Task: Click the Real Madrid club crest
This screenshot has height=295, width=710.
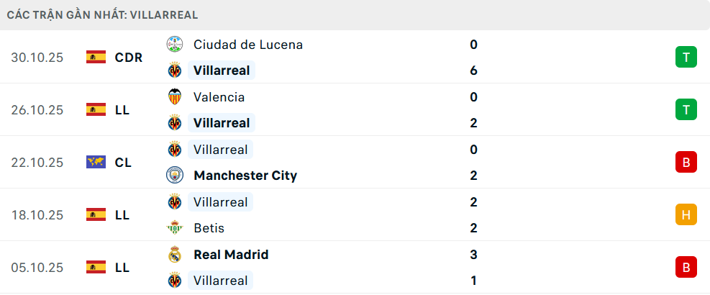Action: click(x=174, y=255)
